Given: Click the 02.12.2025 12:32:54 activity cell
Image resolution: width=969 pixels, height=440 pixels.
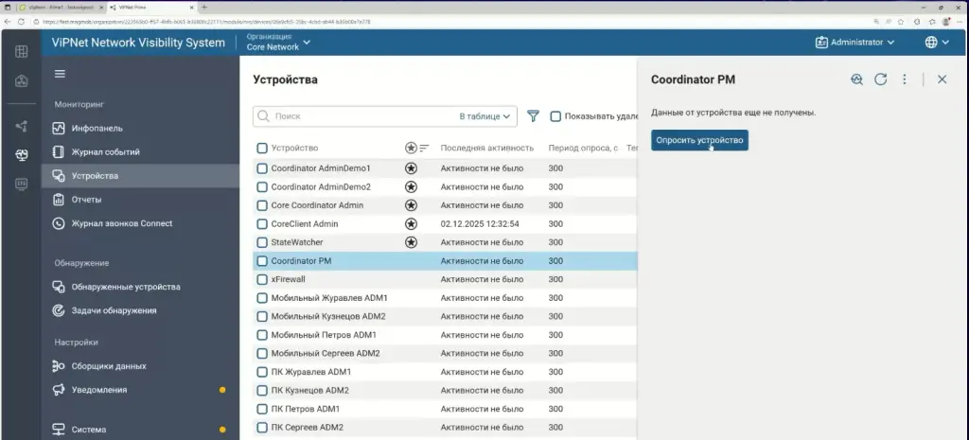Looking at the screenshot, I should pos(480,223).
